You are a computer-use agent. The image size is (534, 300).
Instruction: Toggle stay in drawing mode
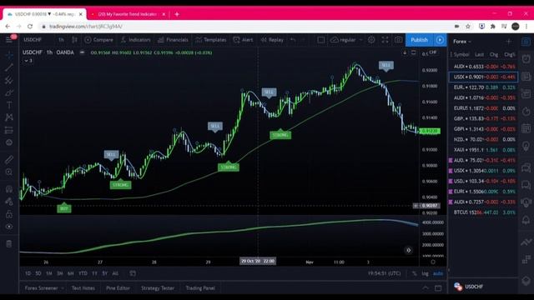[x=9, y=202]
